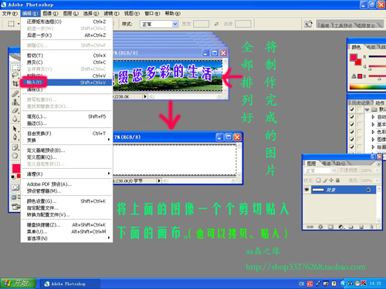Activate the Rectangular Marquee tool in toolbox
386x289 pixels.
(x=15, y=67)
